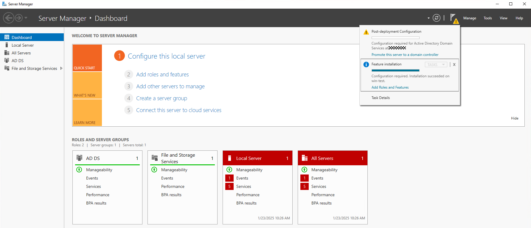Open the notifications flag icon
531x228 pixels.
tap(454, 18)
